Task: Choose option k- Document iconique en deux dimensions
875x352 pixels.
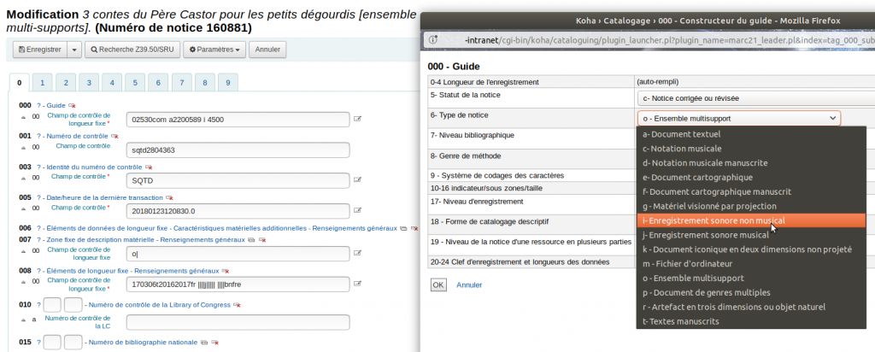Action: (751, 249)
